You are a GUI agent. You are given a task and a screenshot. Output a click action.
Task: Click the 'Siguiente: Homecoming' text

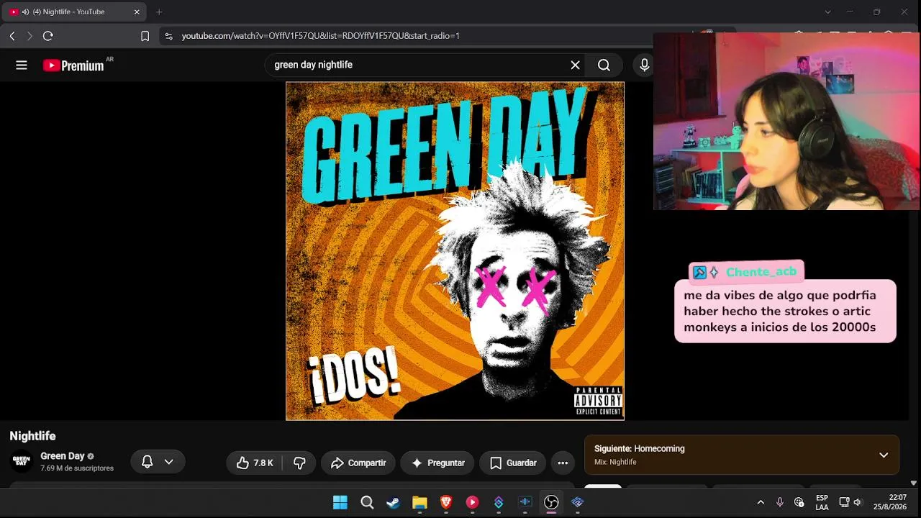tap(640, 448)
